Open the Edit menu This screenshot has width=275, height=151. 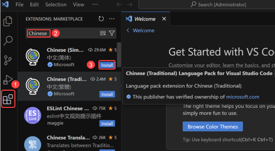coord(34,4)
